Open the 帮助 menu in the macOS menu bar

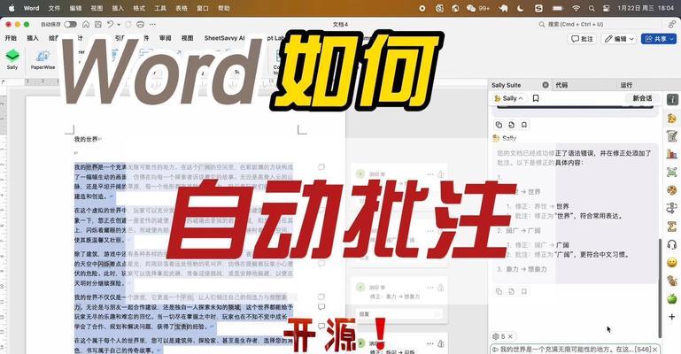click(224, 8)
